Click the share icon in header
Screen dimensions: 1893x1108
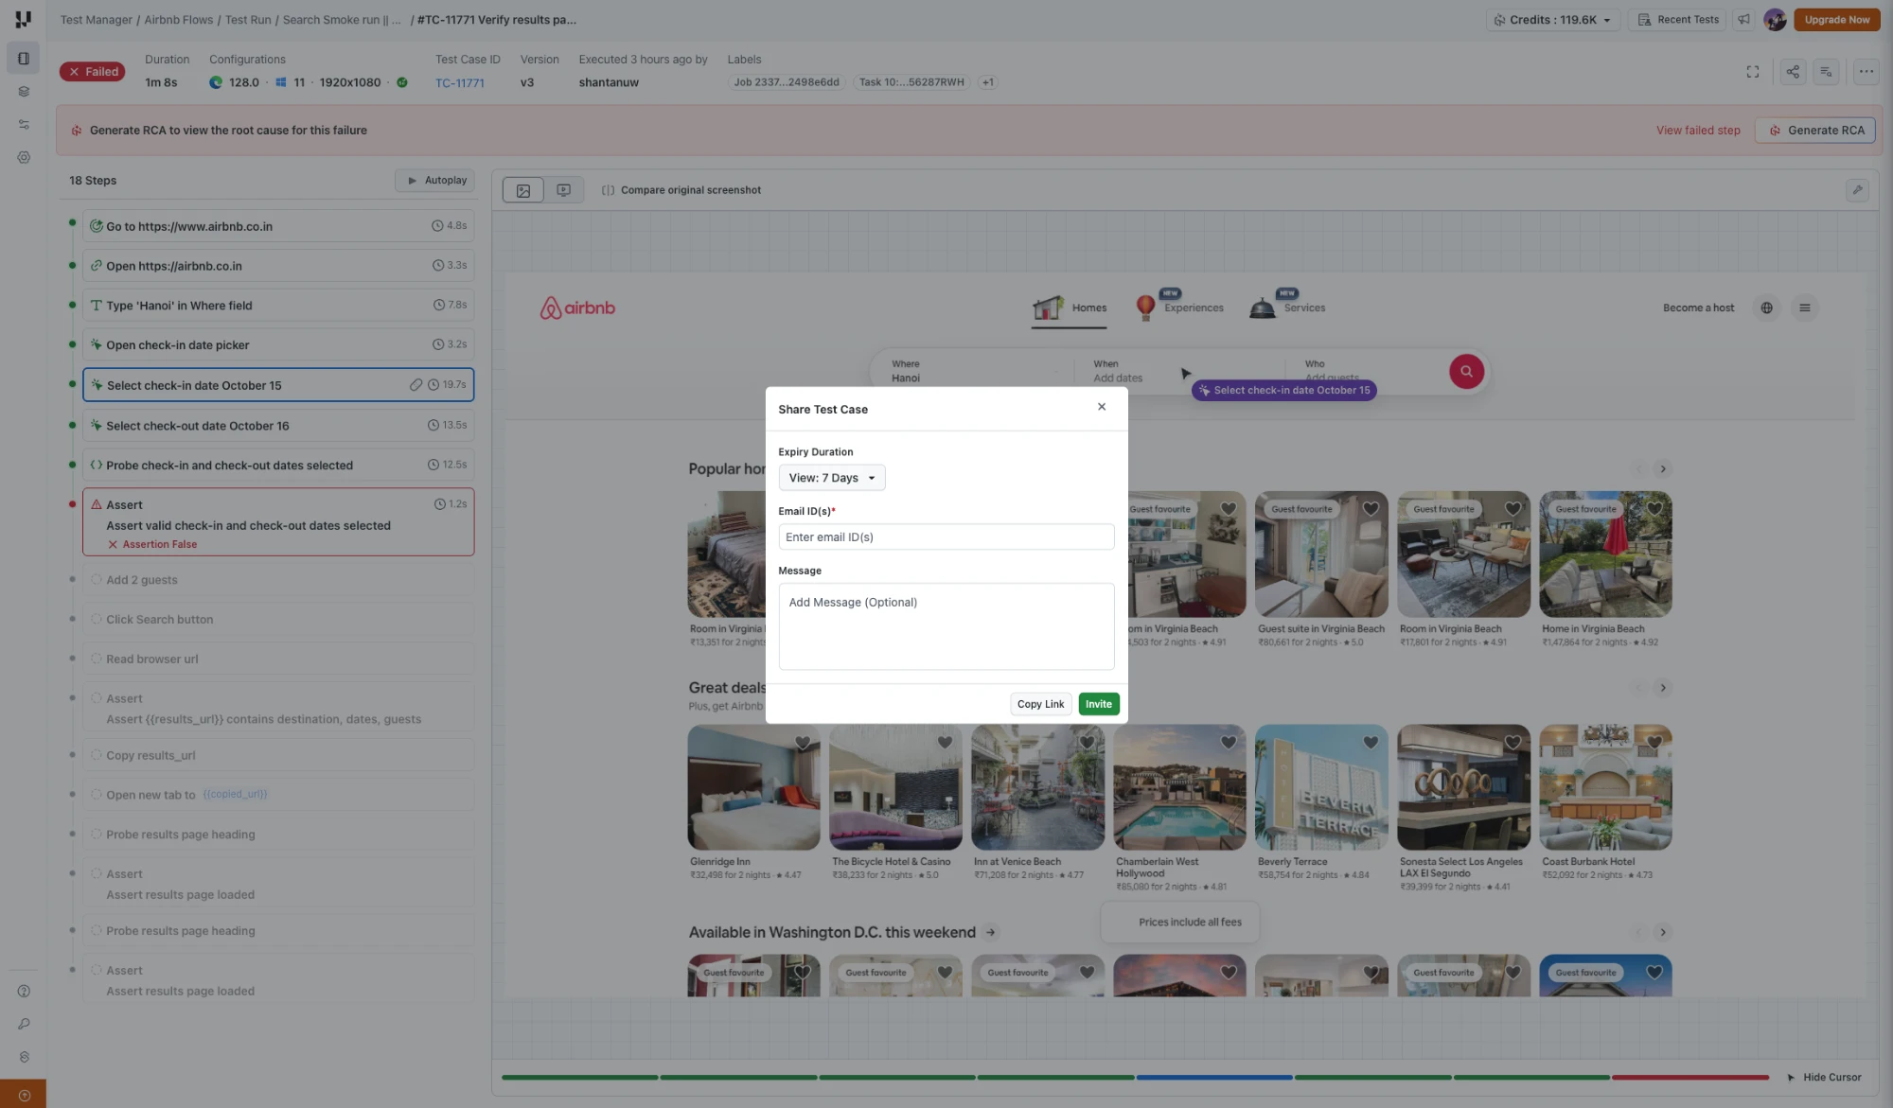coord(1793,72)
